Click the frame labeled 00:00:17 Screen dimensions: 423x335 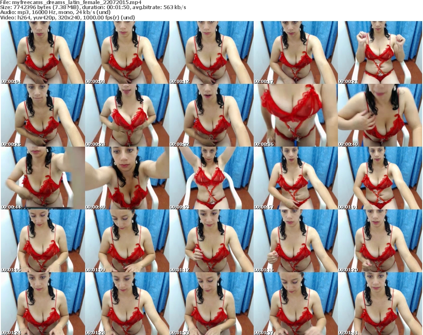click(296, 52)
